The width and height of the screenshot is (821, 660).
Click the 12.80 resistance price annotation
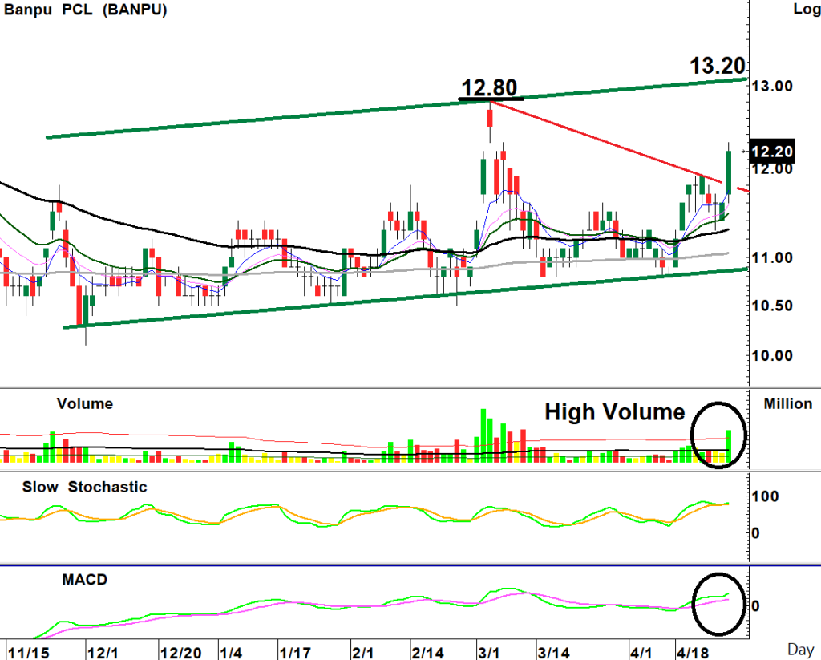click(x=489, y=87)
